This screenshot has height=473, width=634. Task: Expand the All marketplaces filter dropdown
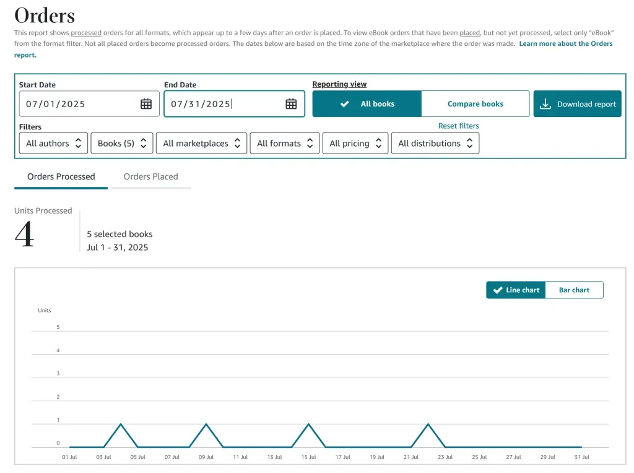point(201,143)
